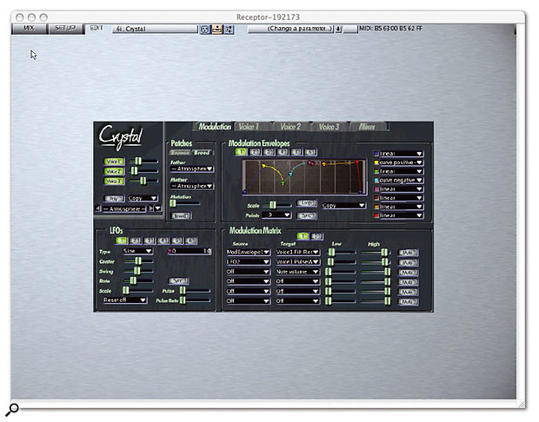Click the Play button below Voice 3

point(114,198)
